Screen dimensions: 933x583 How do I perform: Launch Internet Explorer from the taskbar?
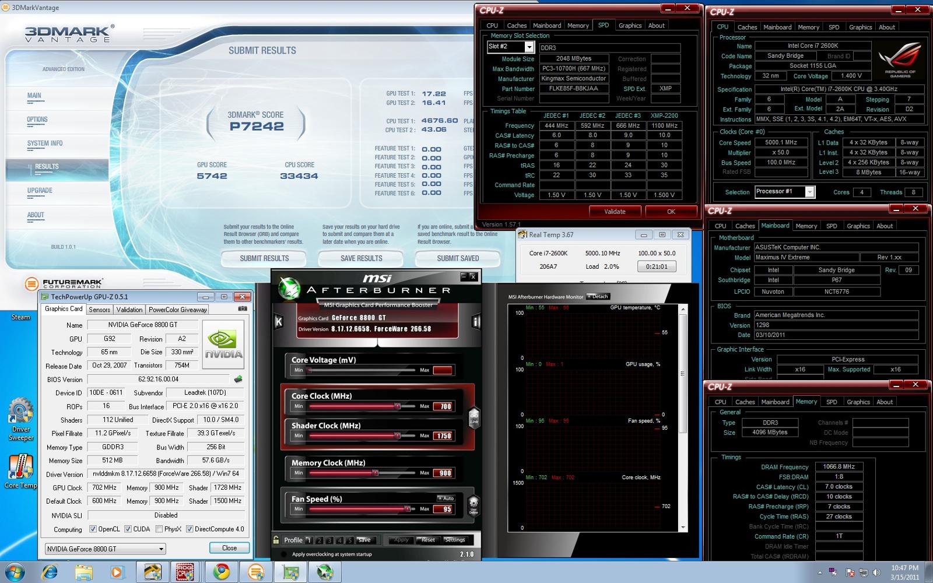click(50, 572)
